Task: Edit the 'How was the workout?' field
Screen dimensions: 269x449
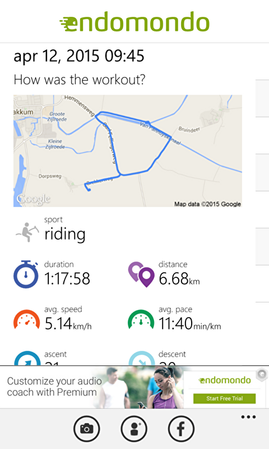Action: click(x=80, y=79)
